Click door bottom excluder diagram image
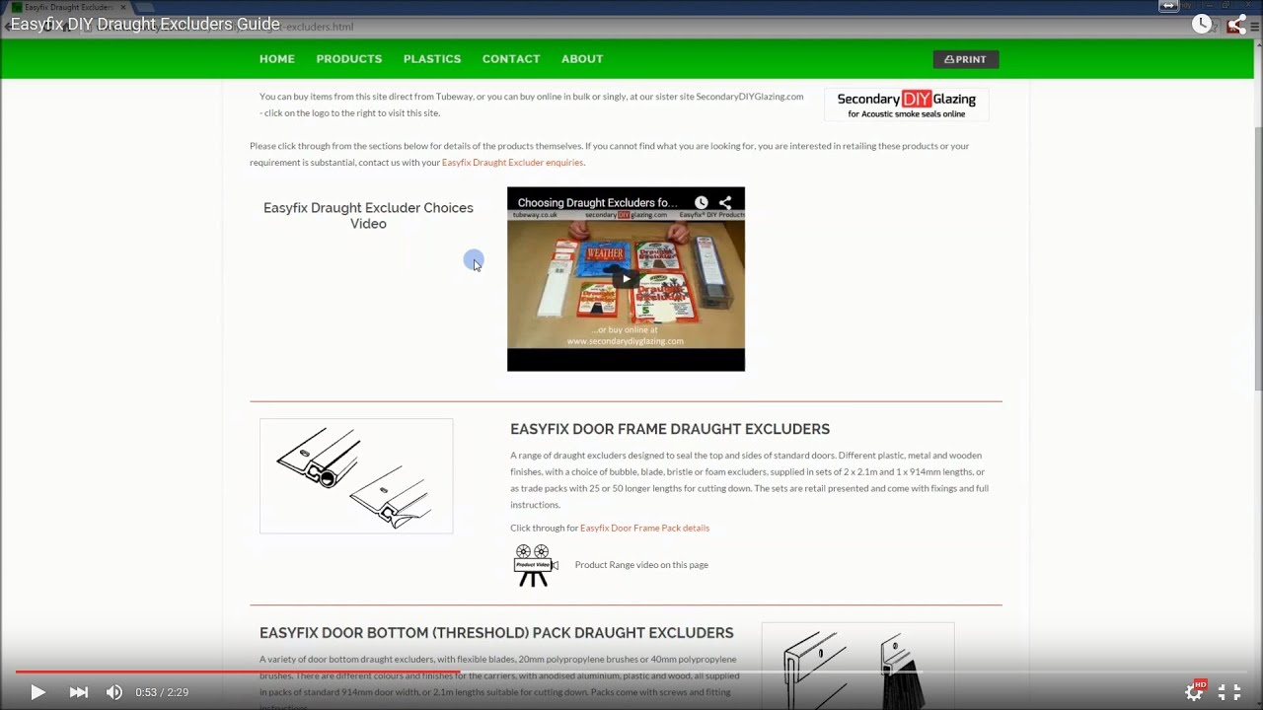The width and height of the screenshot is (1263, 710). coord(857,666)
